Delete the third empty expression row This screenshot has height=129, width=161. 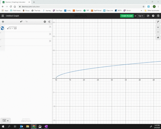coord(50,41)
